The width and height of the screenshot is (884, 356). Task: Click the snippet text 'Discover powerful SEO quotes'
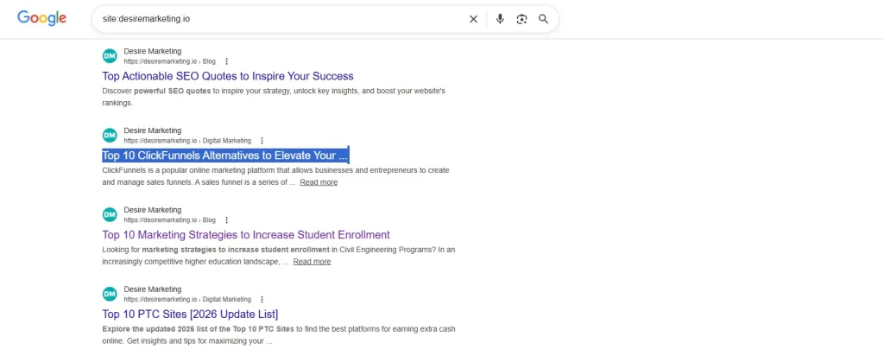(x=157, y=91)
